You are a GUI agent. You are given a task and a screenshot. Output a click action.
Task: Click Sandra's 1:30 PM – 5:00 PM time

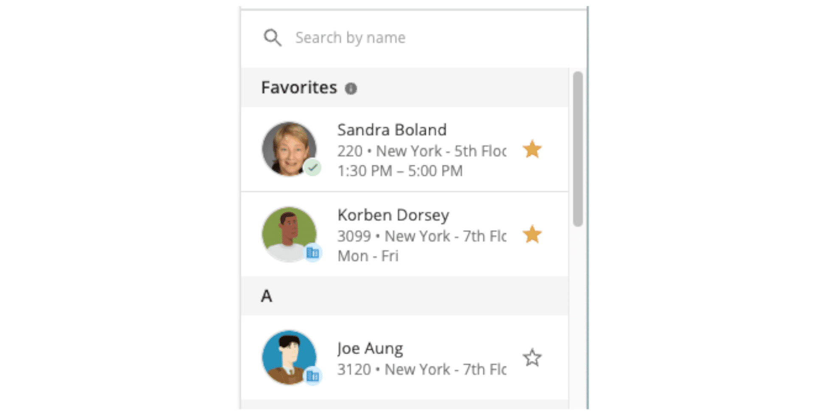[400, 171]
